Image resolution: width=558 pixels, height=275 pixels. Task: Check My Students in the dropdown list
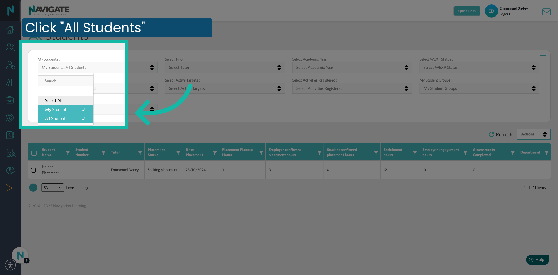tap(57, 109)
